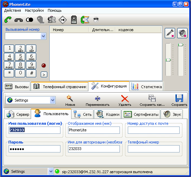The image size is (191, 177).
Task: Click the red record indicator button
Action: [x=44, y=65]
